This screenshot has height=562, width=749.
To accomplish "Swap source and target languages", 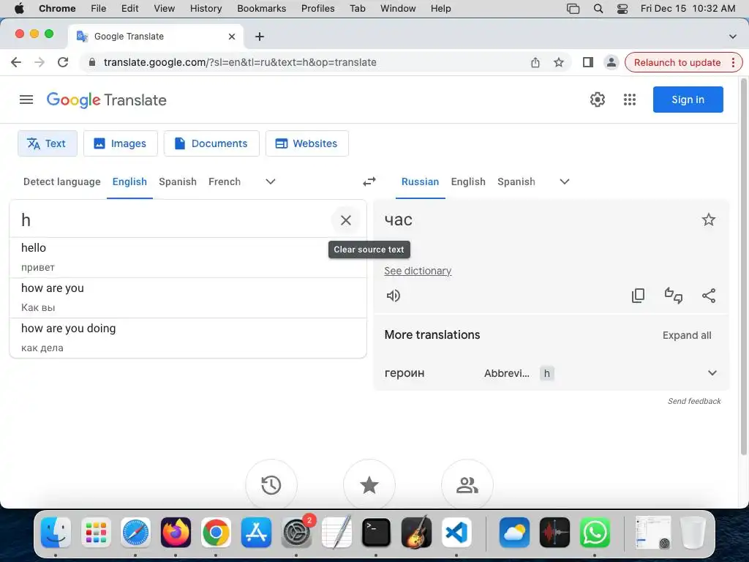I will [369, 181].
